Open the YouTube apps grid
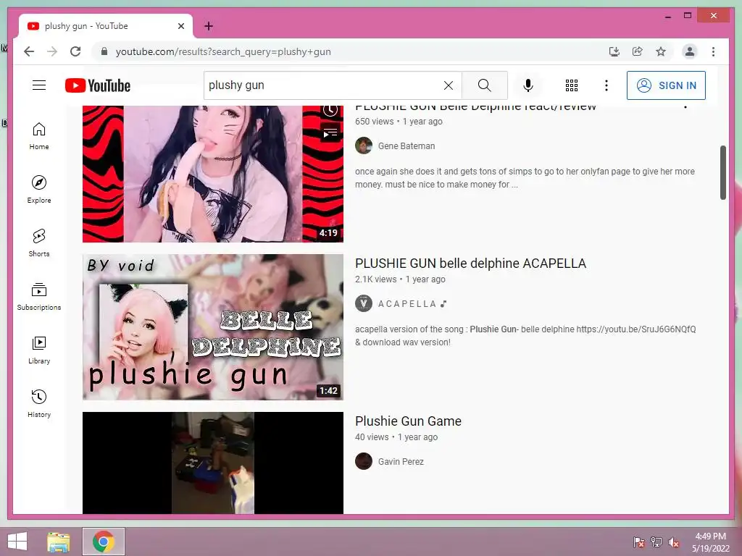 tap(572, 85)
